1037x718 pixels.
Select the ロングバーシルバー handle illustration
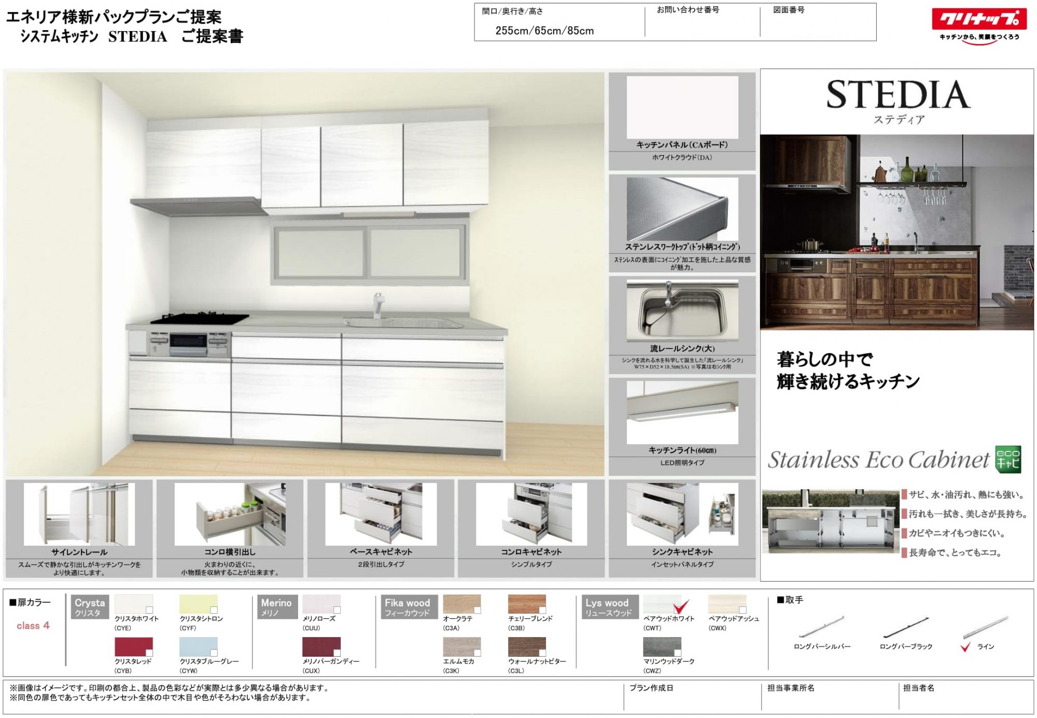[x=822, y=627]
